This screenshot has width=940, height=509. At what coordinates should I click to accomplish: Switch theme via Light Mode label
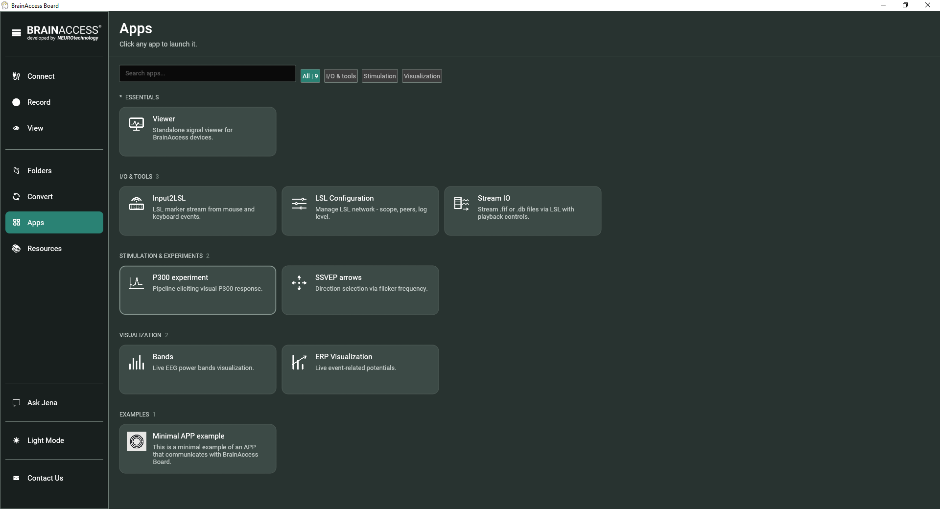[x=46, y=440]
